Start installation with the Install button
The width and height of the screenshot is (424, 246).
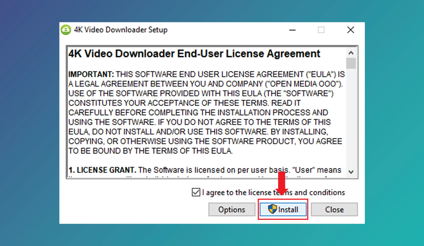tap(283, 209)
